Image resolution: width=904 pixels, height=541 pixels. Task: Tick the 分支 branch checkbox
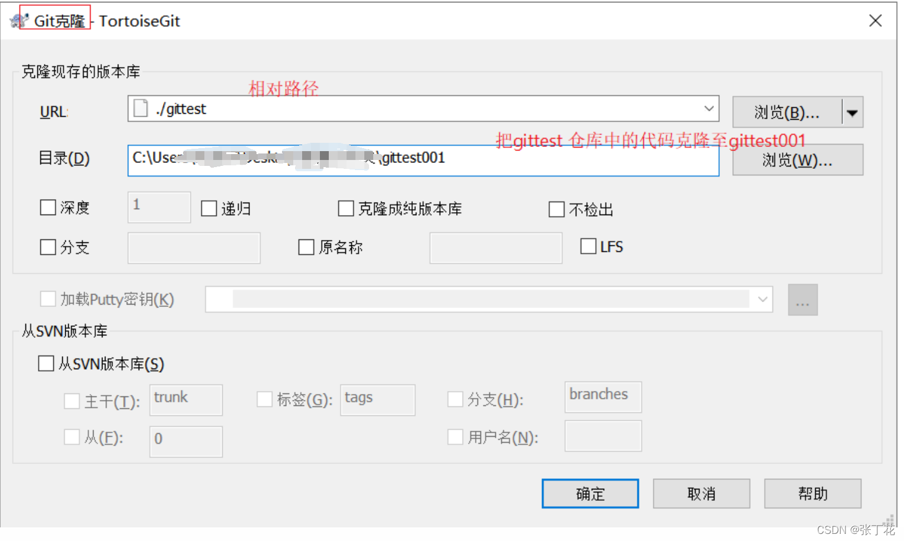coord(48,247)
